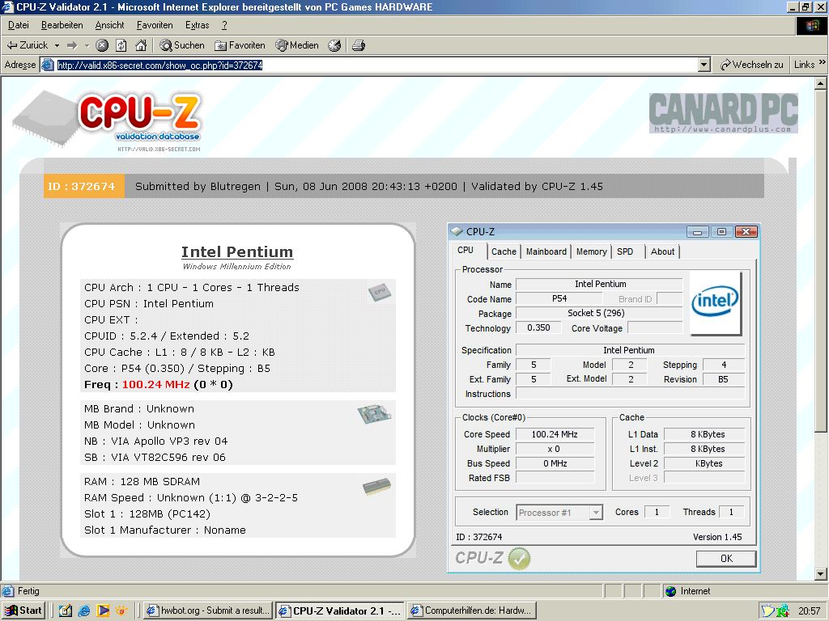Click the vertical scrollbar down arrow

tap(821, 574)
